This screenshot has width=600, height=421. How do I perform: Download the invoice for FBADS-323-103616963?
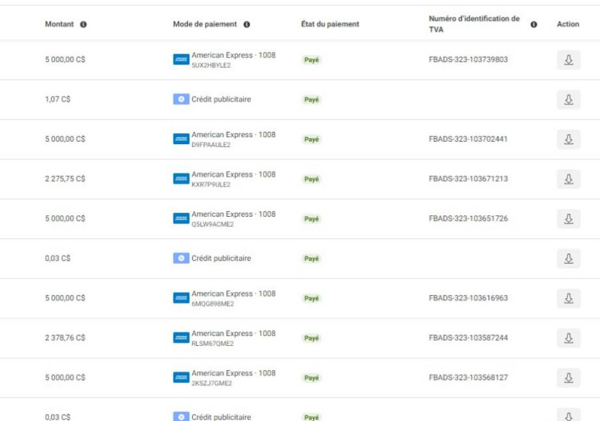pos(568,298)
